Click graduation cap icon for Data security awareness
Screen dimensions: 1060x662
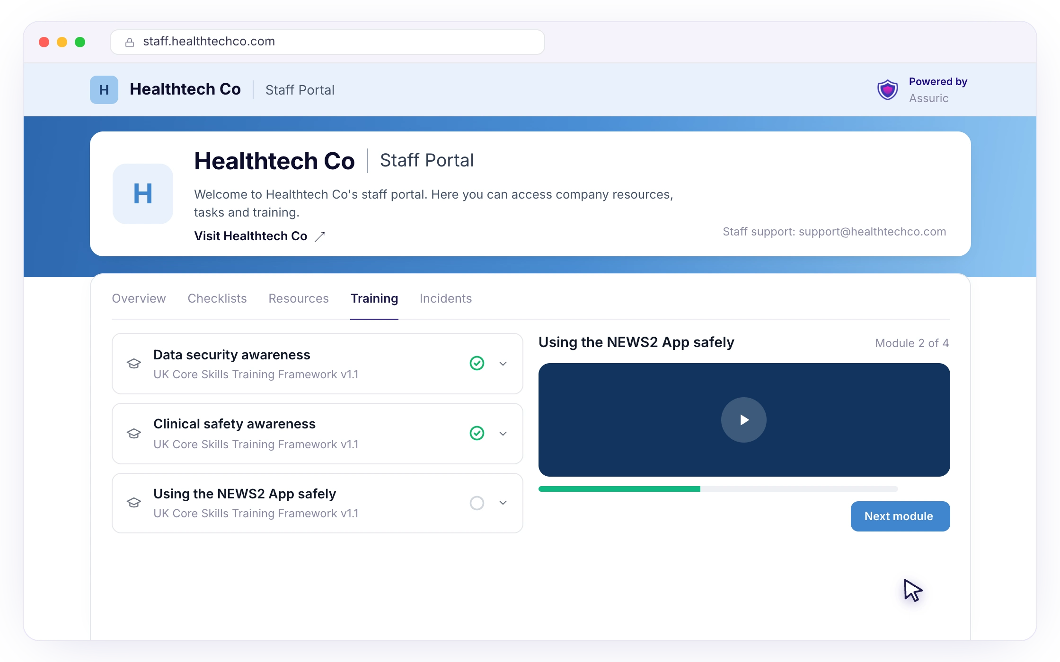[134, 364]
